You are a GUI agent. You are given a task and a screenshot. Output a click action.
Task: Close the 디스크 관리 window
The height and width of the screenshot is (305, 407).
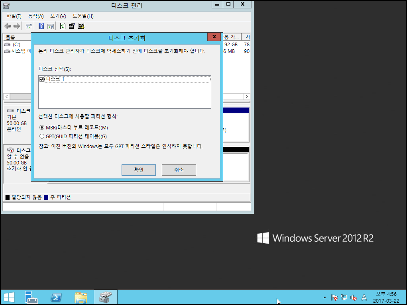(242, 4)
